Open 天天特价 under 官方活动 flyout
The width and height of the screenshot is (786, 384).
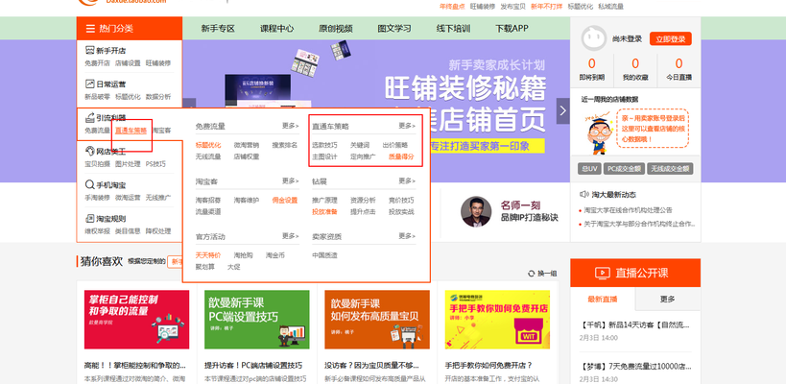coord(208,255)
